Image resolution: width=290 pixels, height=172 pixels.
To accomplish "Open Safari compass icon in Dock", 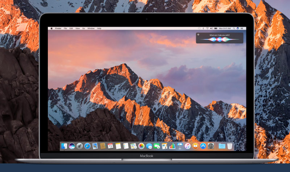I will (x=87, y=146).
